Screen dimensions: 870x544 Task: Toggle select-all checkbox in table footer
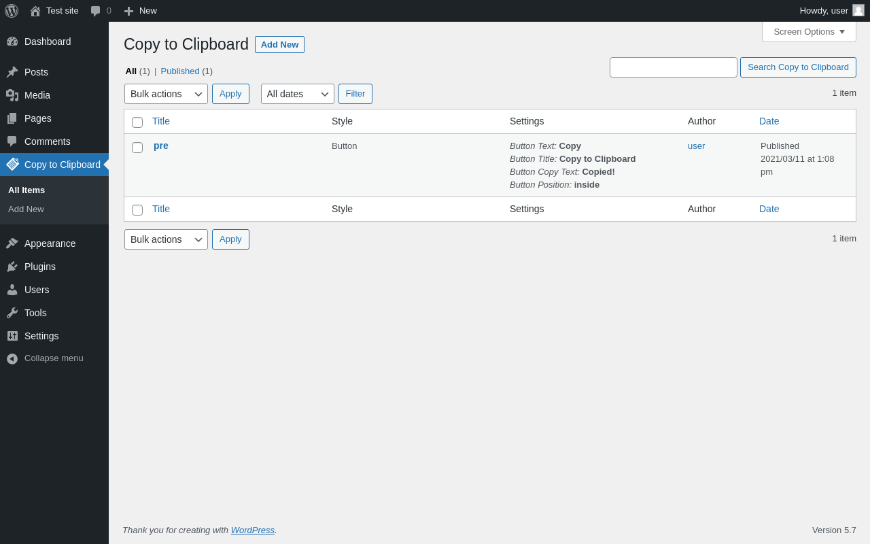pos(137,210)
